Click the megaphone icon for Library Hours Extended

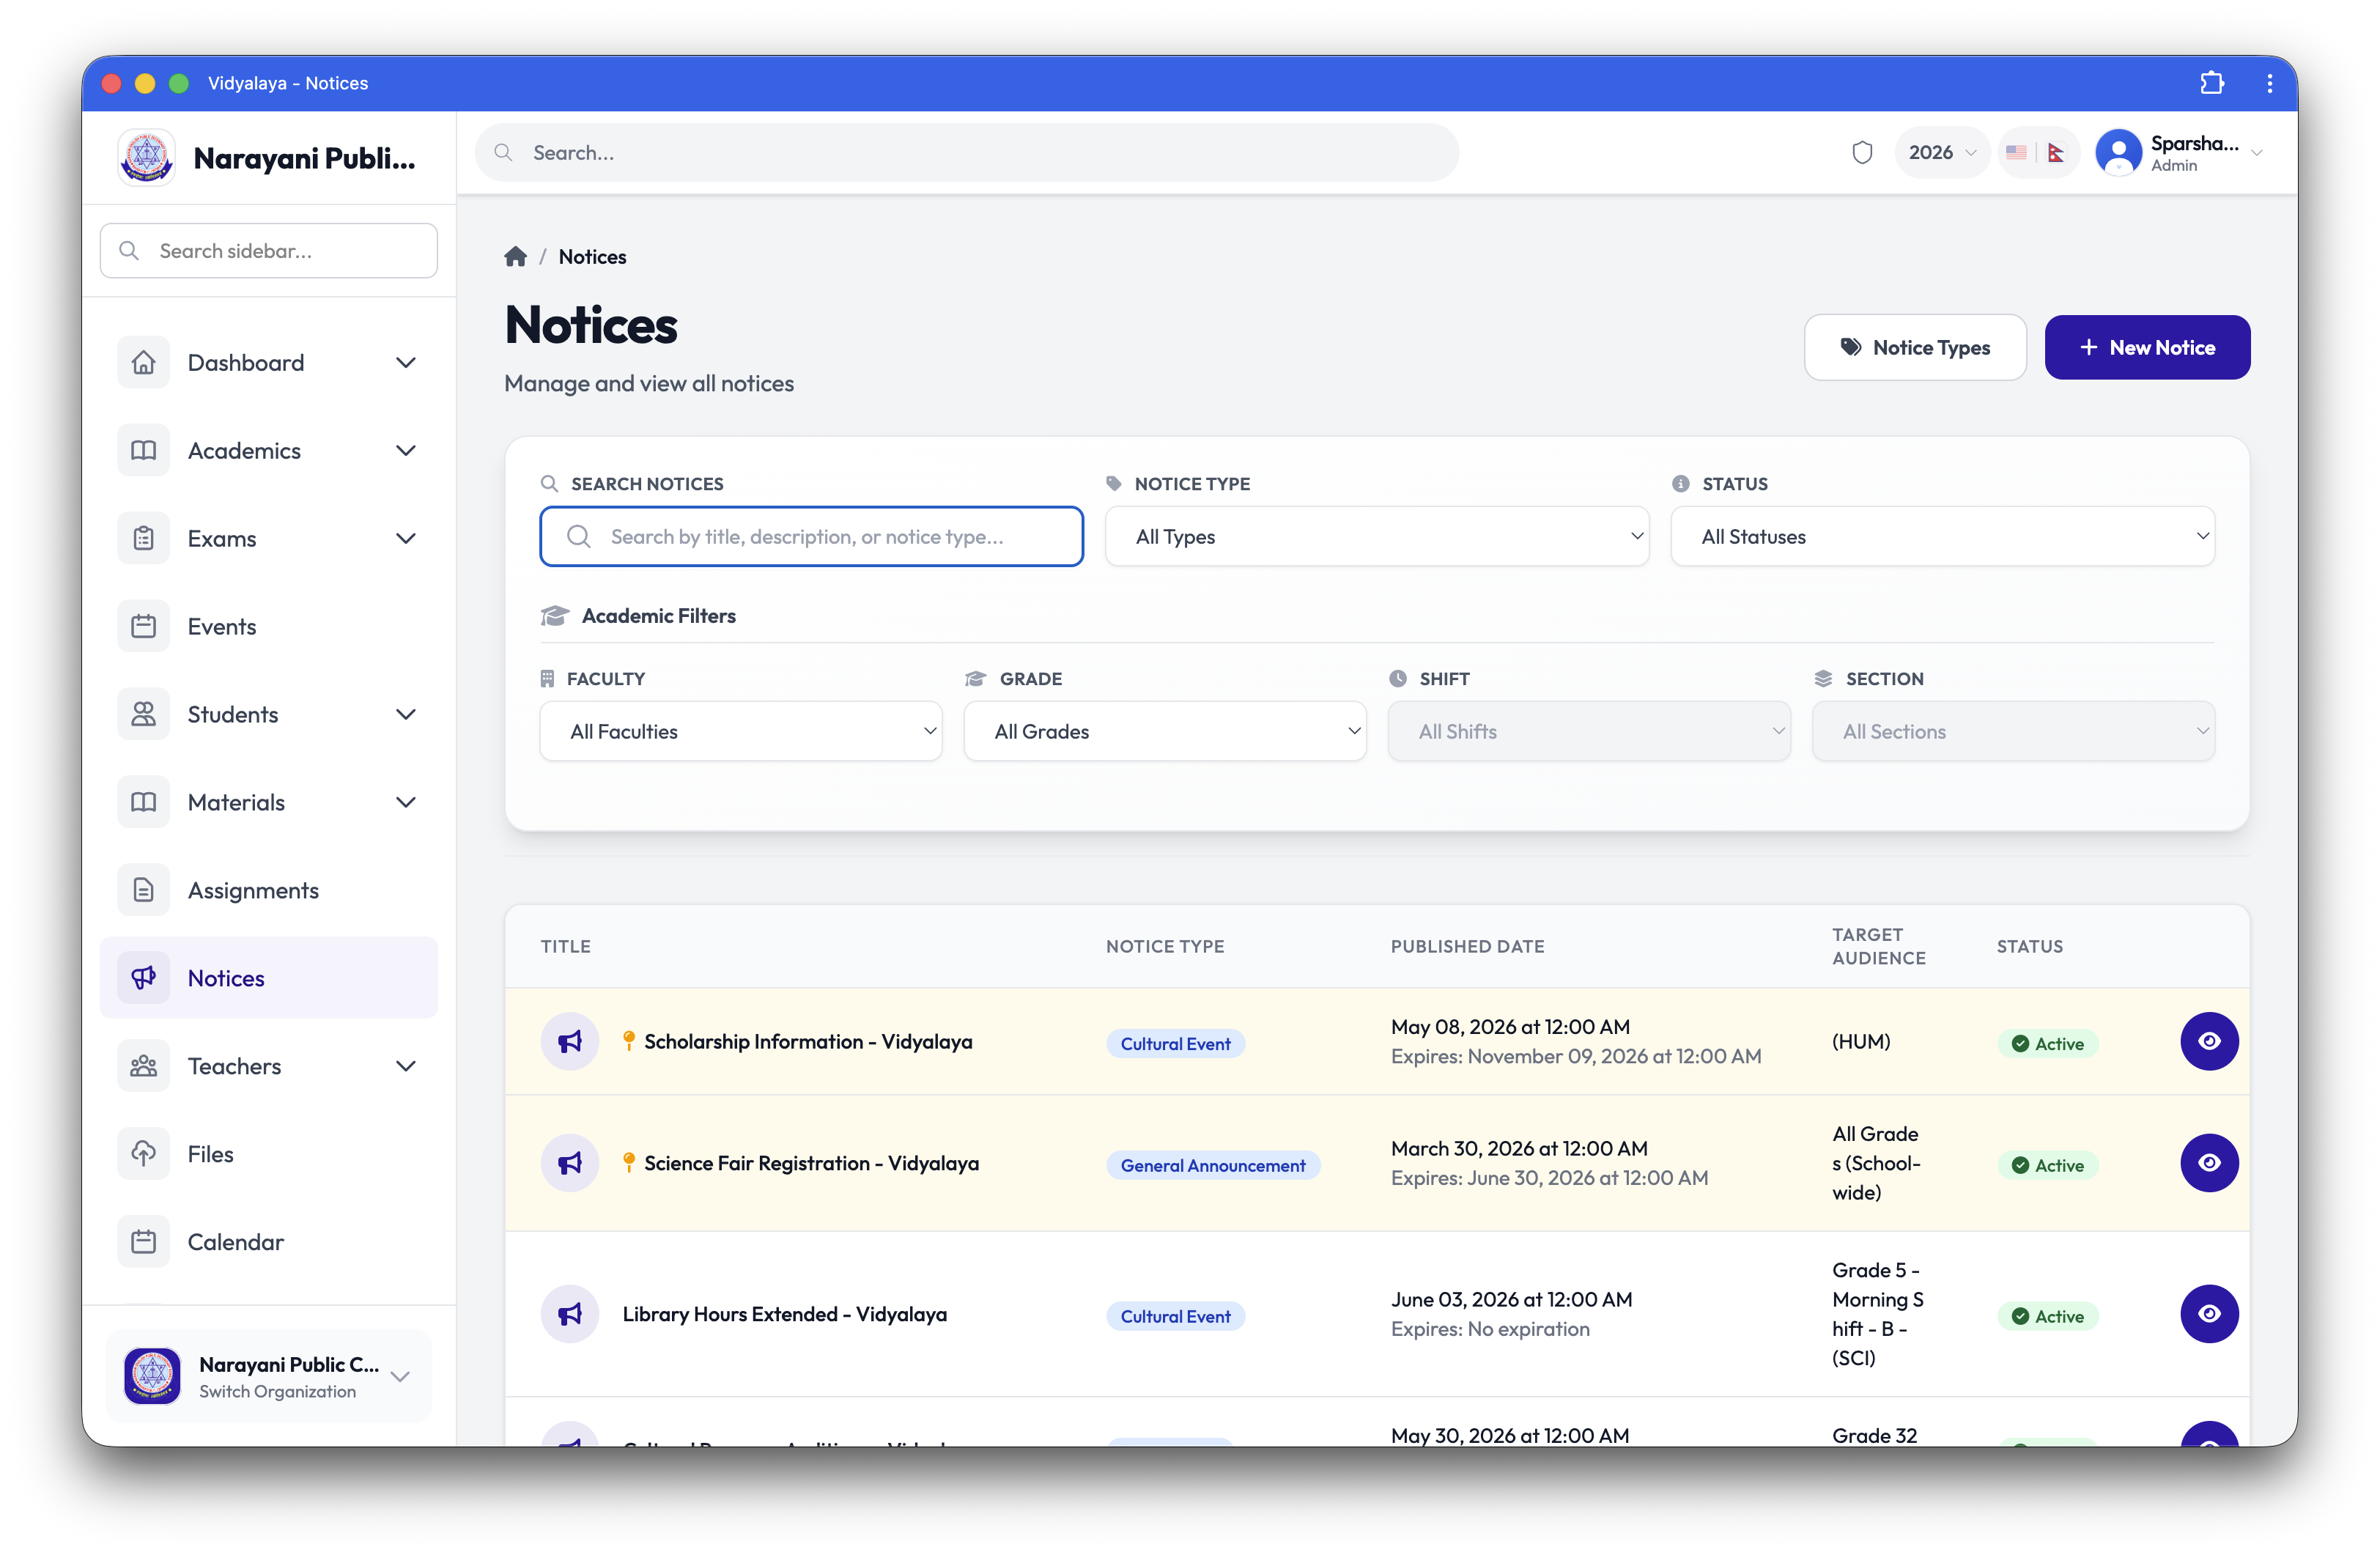(570, 1314)
